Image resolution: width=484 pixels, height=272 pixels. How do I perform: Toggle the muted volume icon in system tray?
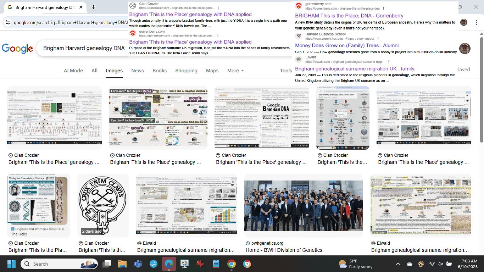440,264
